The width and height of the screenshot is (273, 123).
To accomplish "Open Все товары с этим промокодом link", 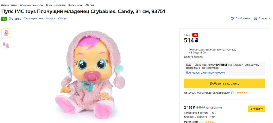I will pos(205,73).
